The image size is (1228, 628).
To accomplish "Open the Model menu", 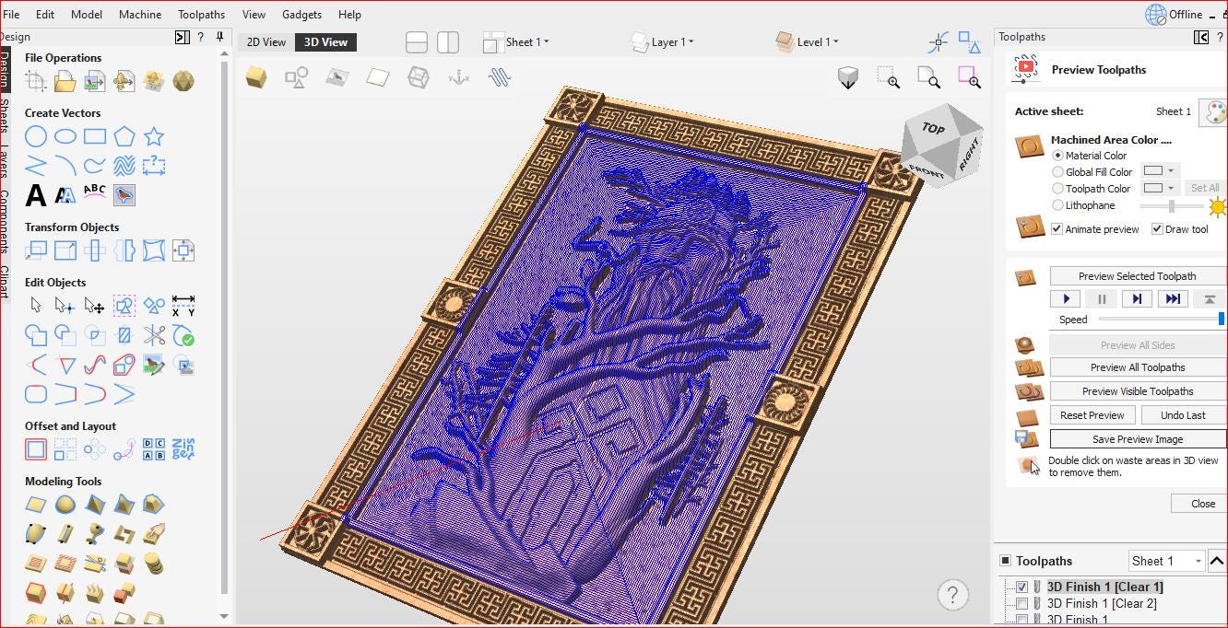I will pos(87,15).
